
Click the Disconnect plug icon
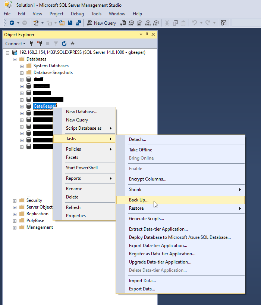[x=40, y=43]
